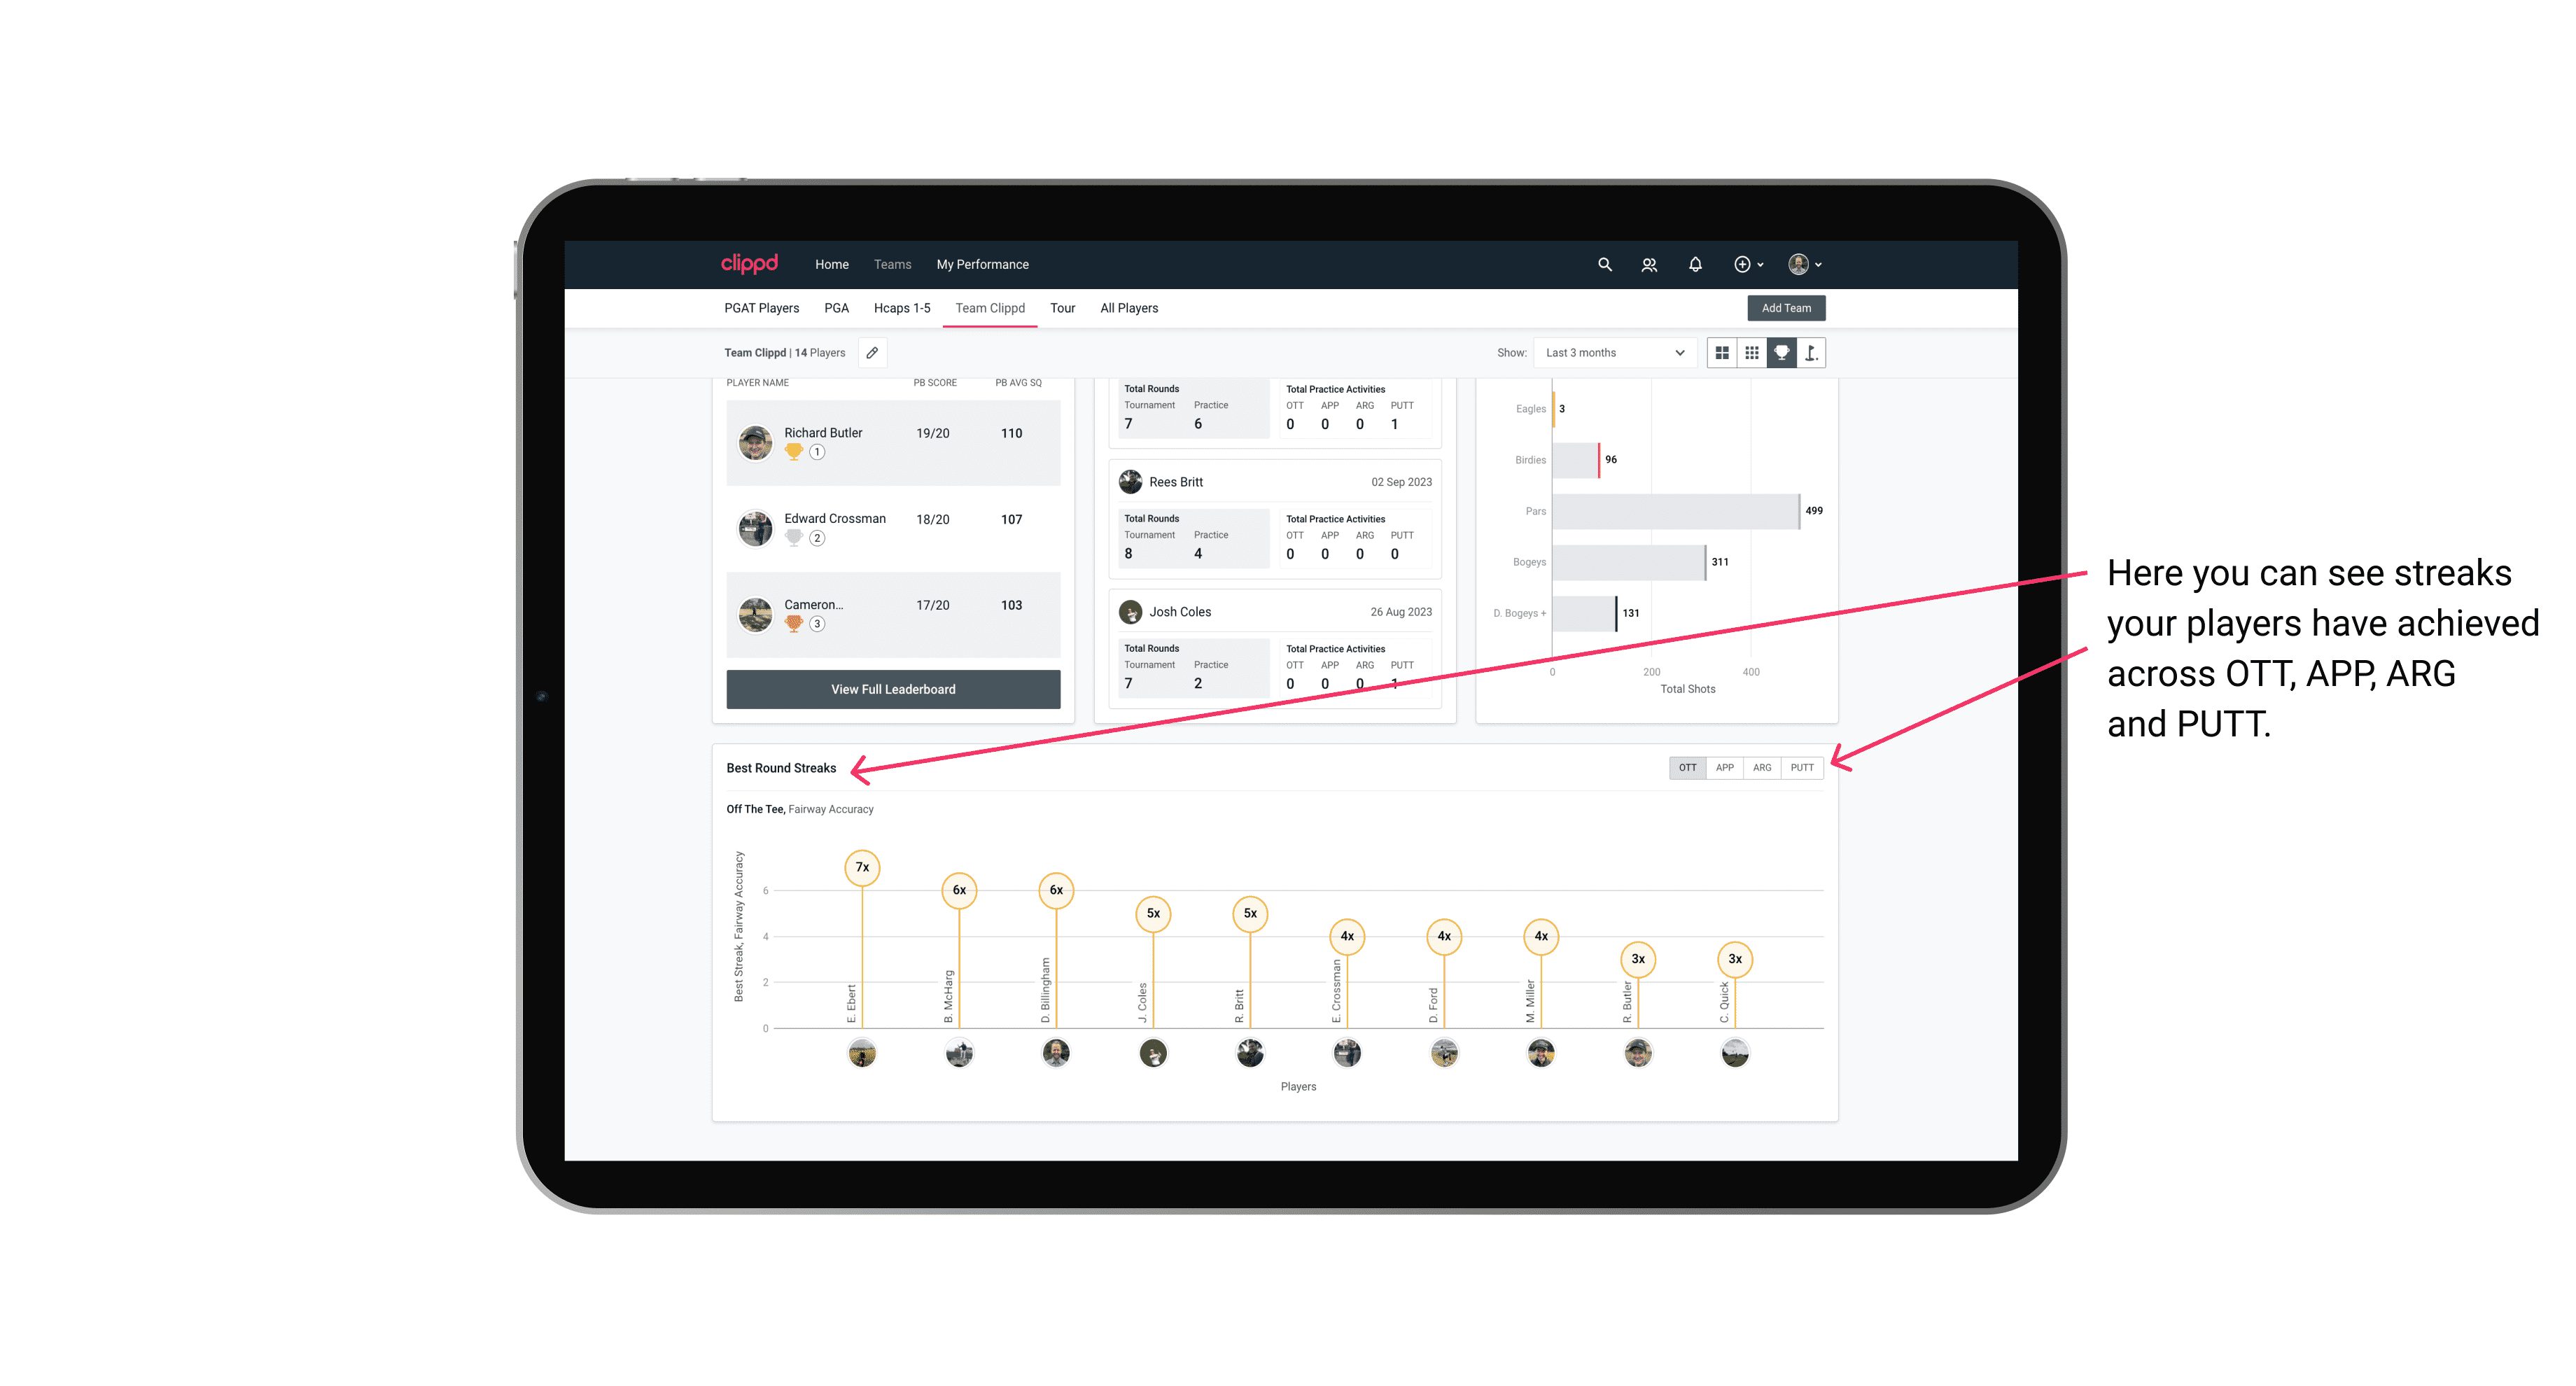This screenshot has width=2576, height=1386.
Task: Select the 'My Performance' menu item
Action: (984, 265)
